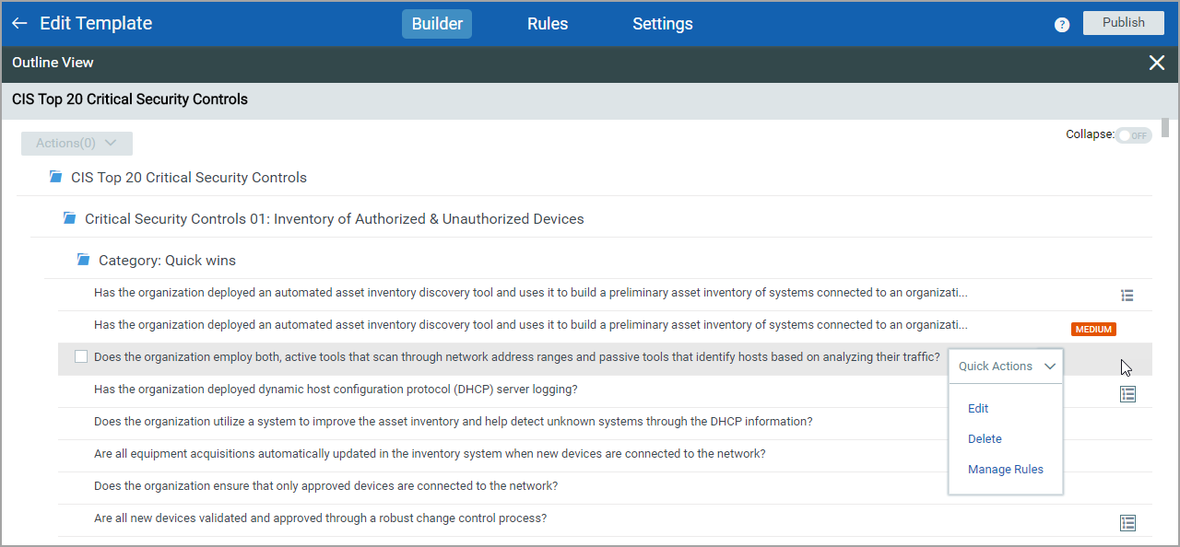Select Critical Security Controls 01 section
The width and height of the screenshot is (1180, 547).
tap(335, 218)
